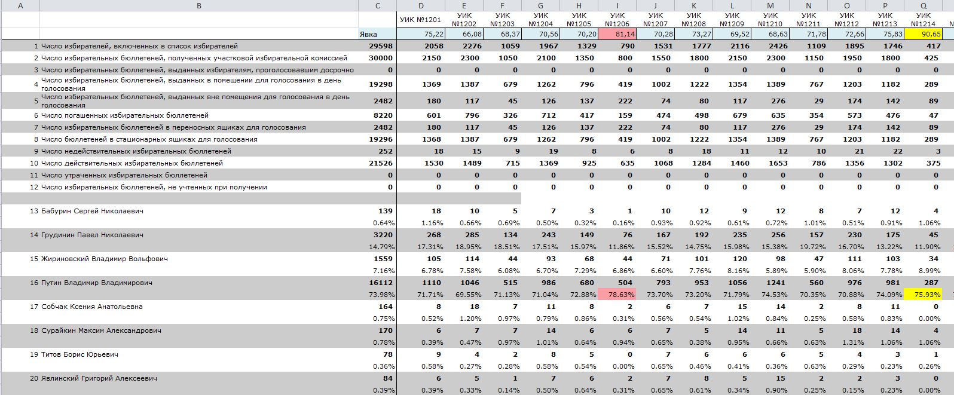Select cancelled ballots total 8220
The height and width of the screenshot is (395, 954).
pos(377,115)
